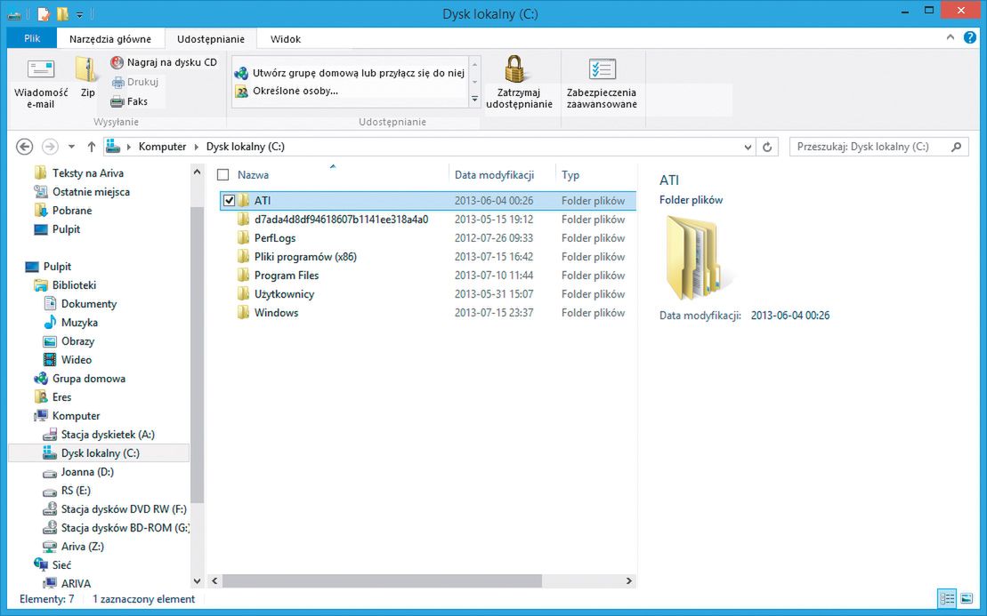Viewport: 987px width, 616px height.
Task: Open Teksty na Ariva favorite
Action: point(87,172)
